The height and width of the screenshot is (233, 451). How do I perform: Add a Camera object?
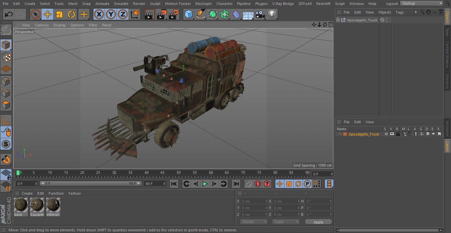click(260, 15)
